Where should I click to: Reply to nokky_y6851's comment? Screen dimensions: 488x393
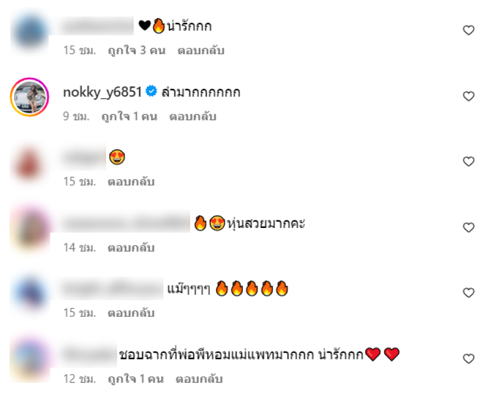[x=193, y=116]
